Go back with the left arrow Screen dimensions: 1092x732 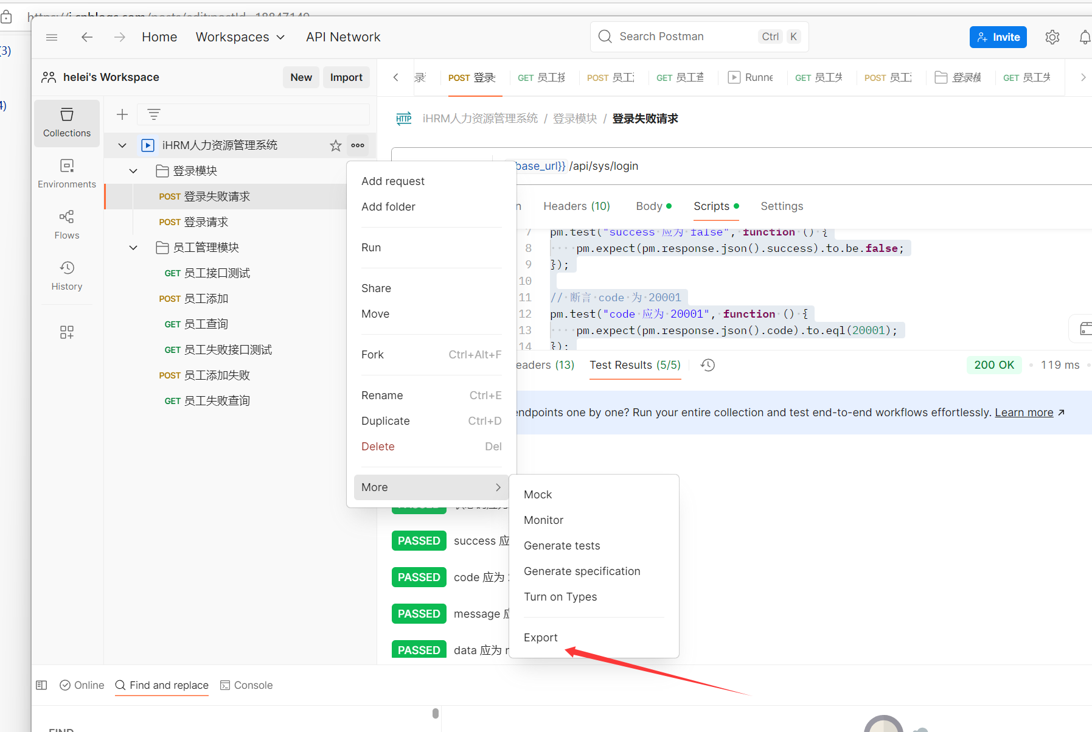coord(87,37)
